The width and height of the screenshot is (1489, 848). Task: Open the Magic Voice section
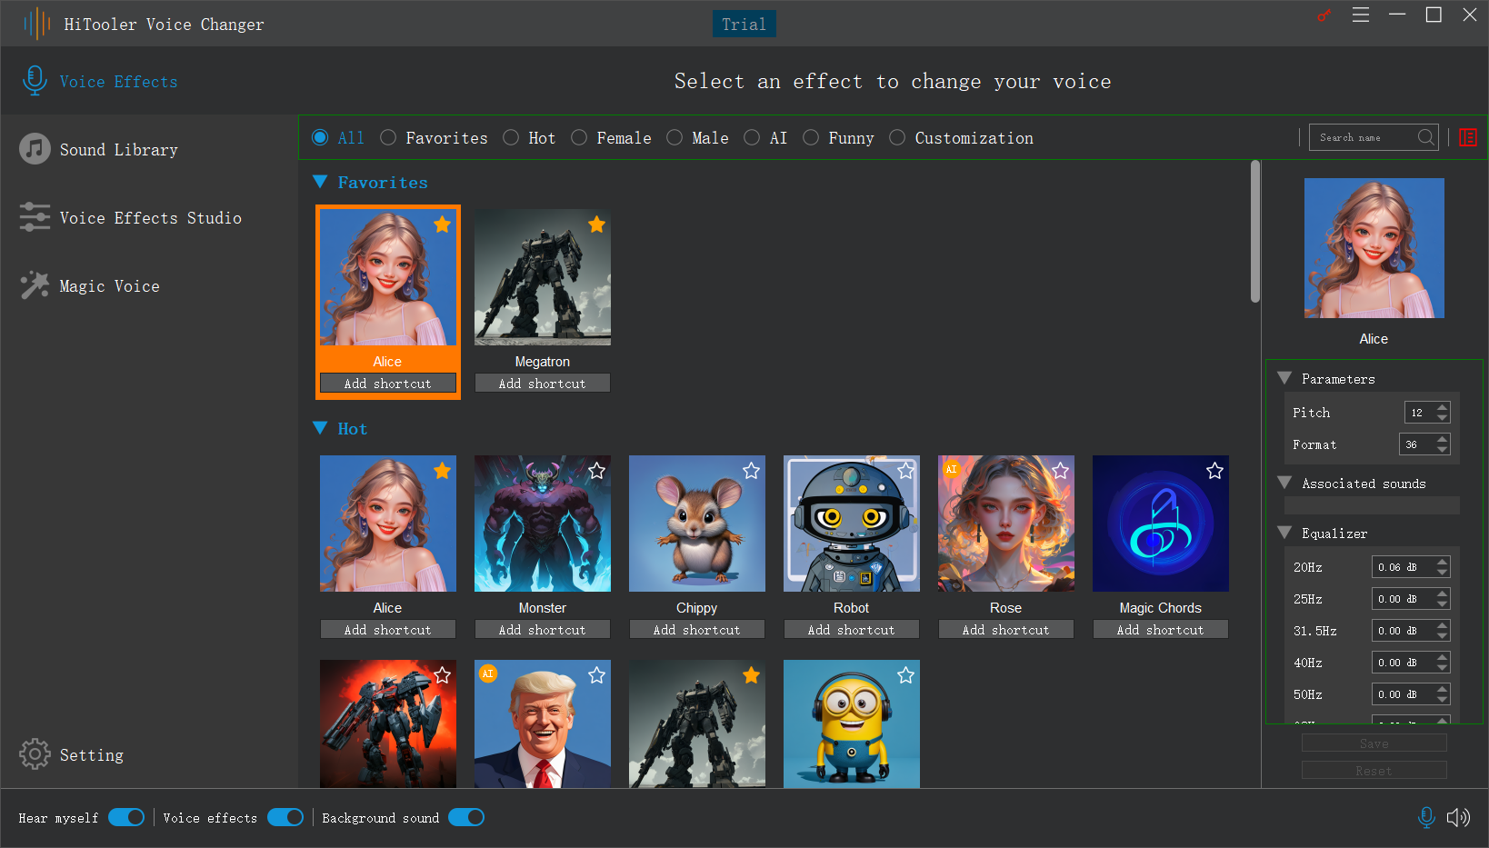pyautogui.click(x=110, y=286)
